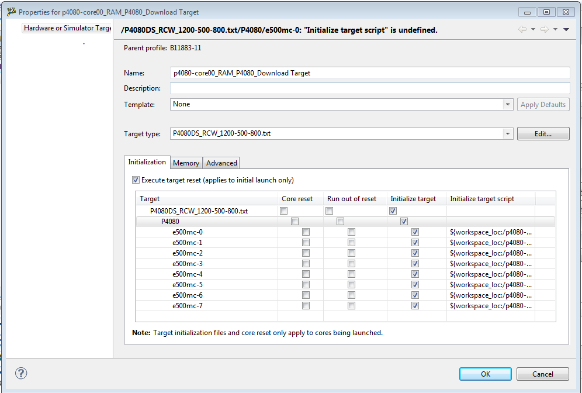This screenshot has width=582, height=393.
Task: Click the Apply Defaults button
Action: [x=543, y=105]
